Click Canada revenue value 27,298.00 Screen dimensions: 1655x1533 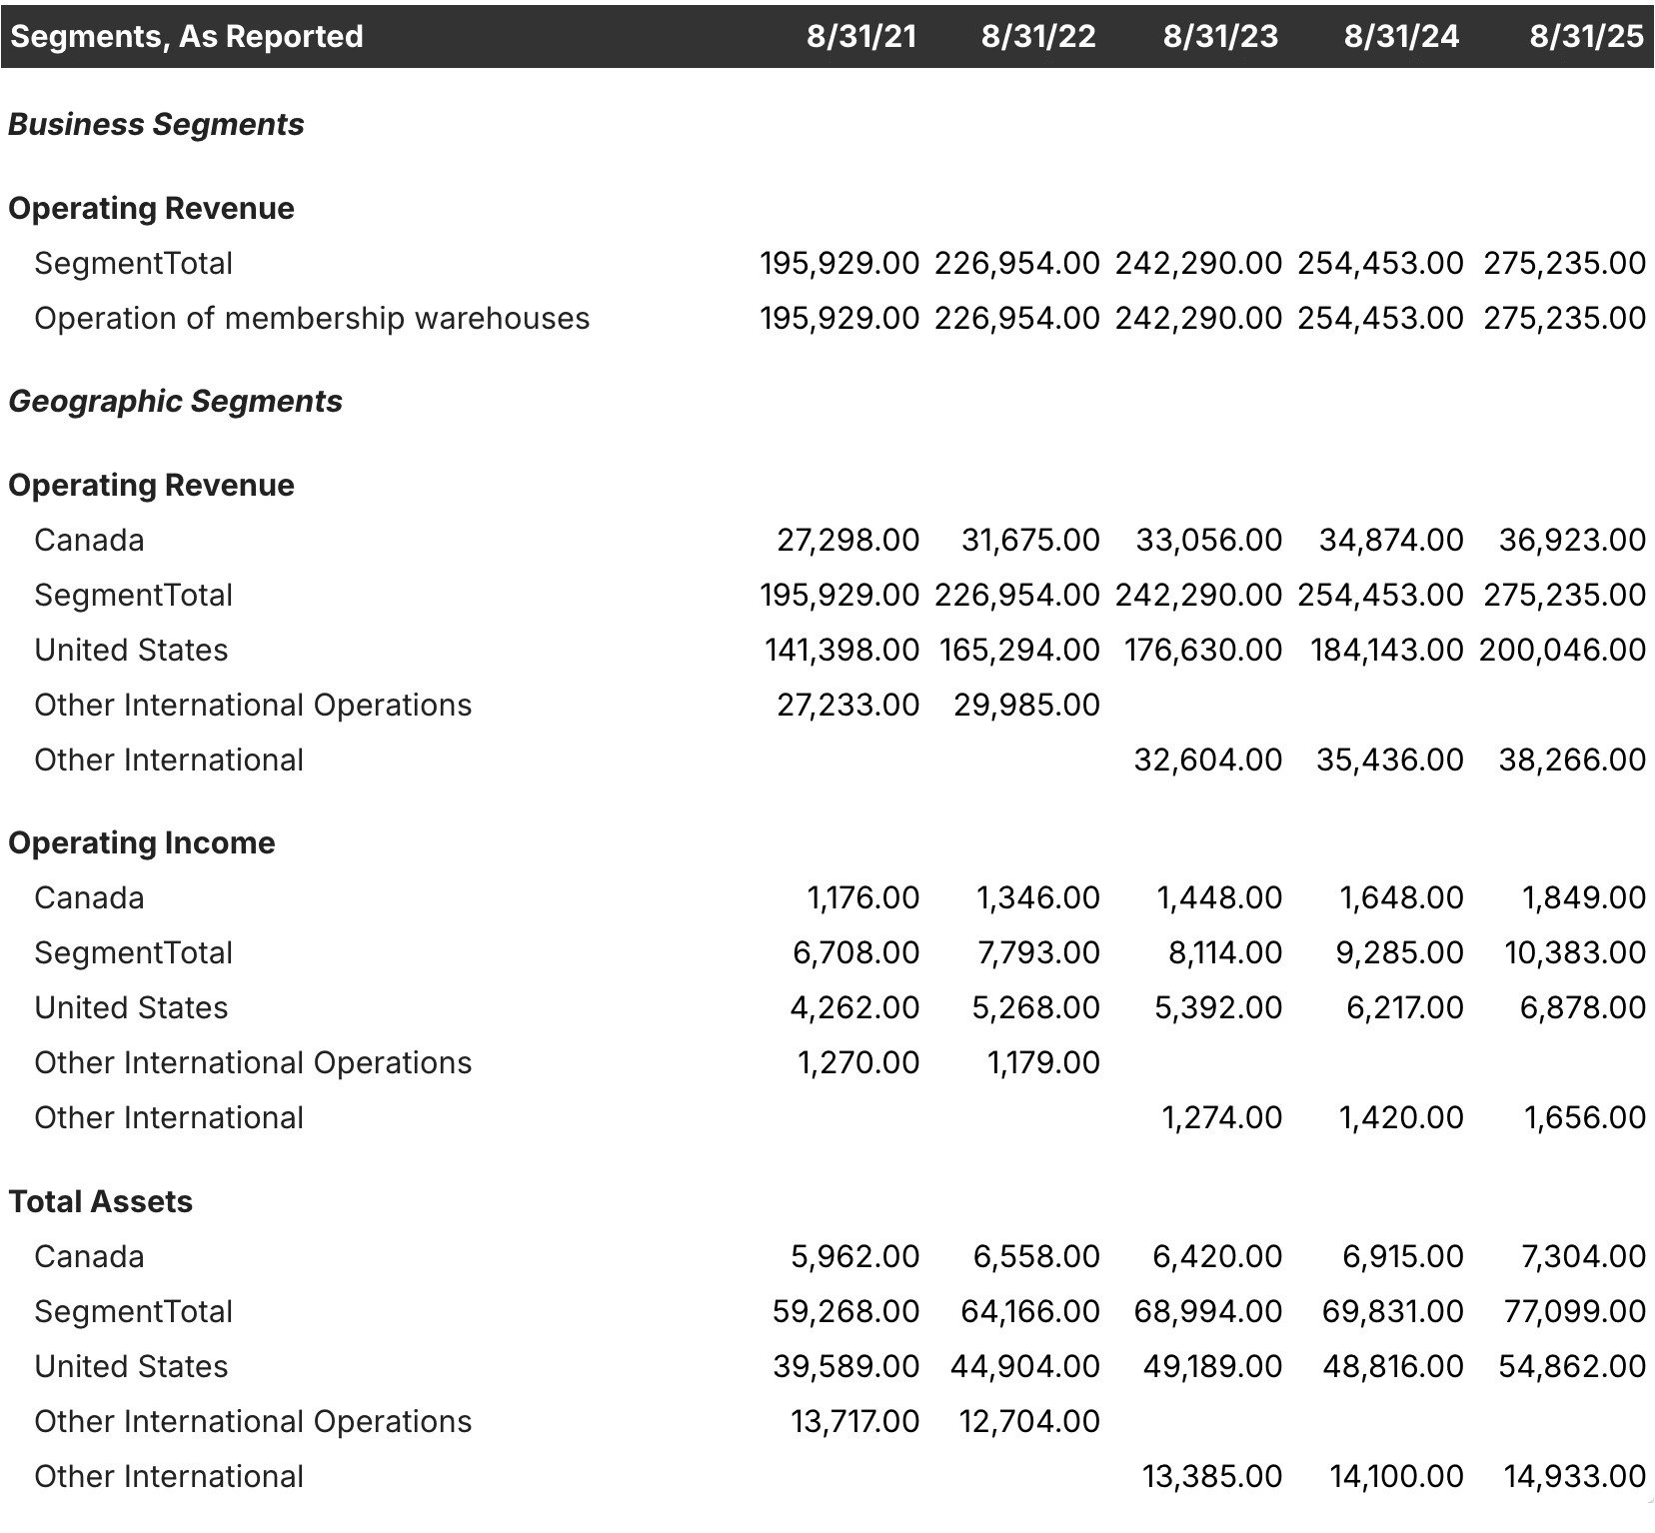tap(848, 541)
